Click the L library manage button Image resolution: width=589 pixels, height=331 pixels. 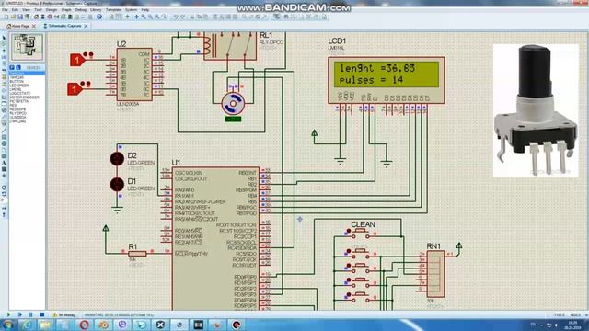(x=18, y=67)
